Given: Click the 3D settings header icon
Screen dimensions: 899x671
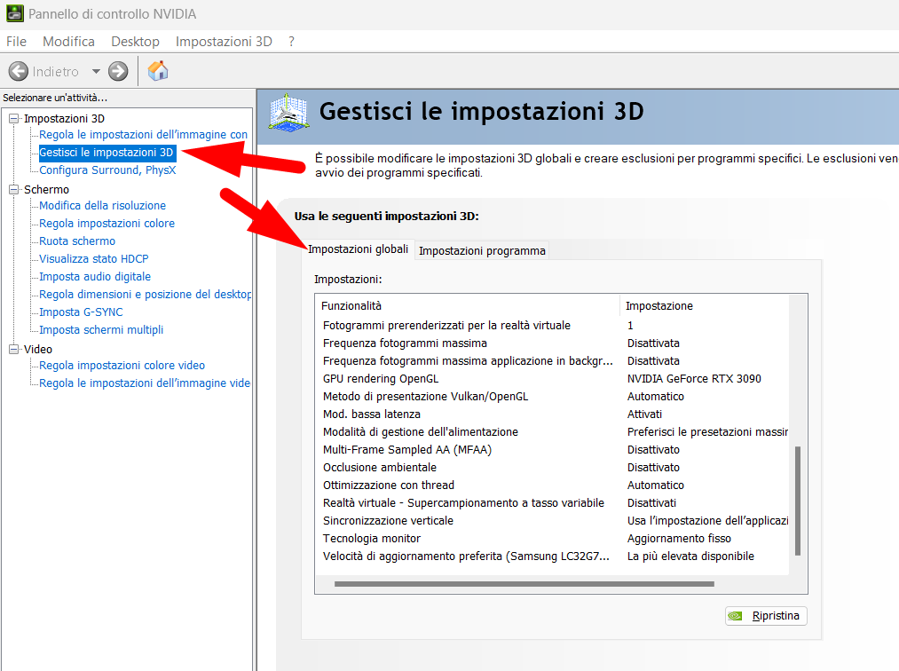Looking at the screenshot, I should [x=288, y=113].
